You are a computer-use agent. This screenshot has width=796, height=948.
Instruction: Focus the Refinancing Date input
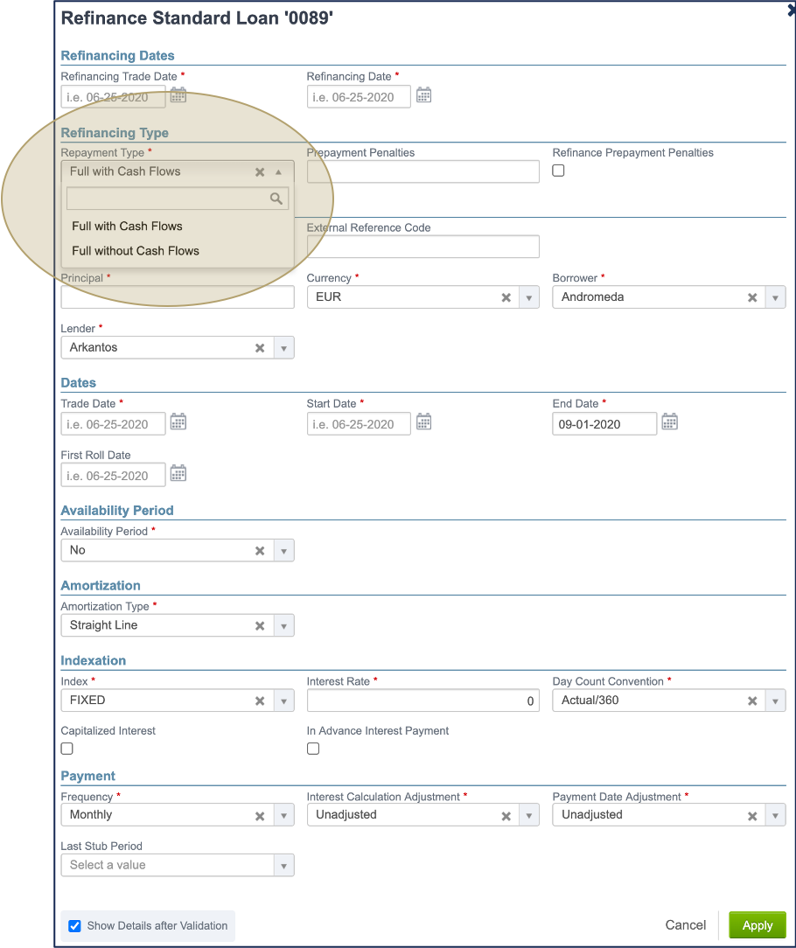(x=359, y=97)
